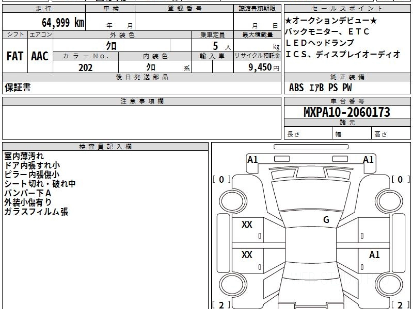Screen dimensions: 413x309
Task: Select the ピラー内張傷小 note
Action: pyautogui.click(x=32, y=175)
